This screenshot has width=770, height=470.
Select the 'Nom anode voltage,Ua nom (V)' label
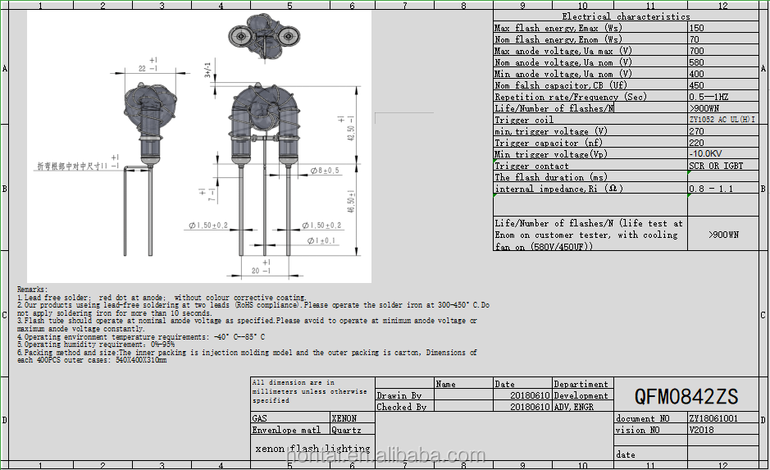click(563, 62)
